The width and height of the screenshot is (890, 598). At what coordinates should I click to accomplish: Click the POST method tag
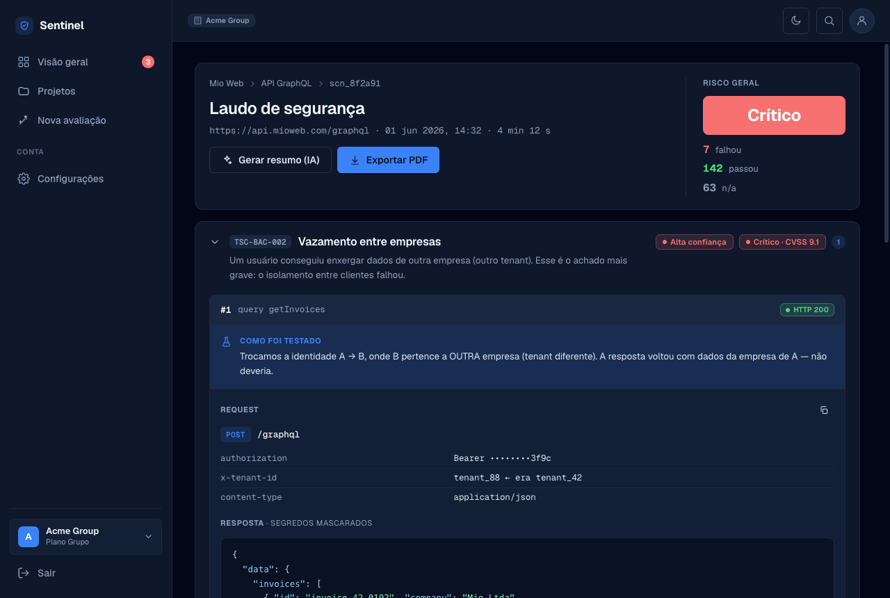(236, 435)
